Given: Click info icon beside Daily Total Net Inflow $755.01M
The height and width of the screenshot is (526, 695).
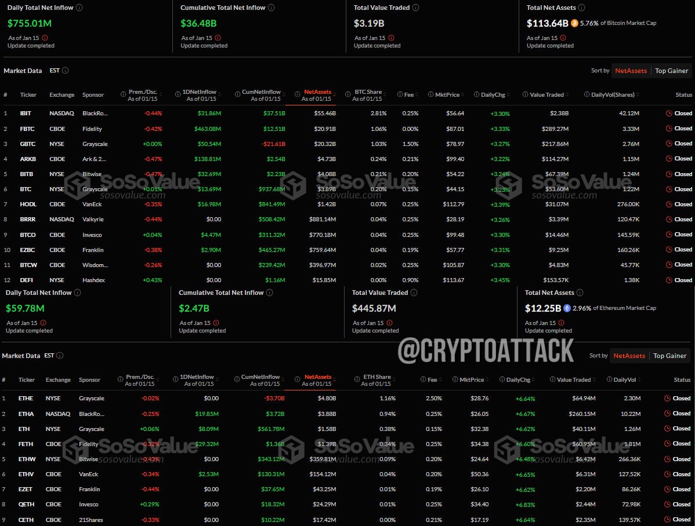Looking at the screenshot, I should tap(79, 8).
